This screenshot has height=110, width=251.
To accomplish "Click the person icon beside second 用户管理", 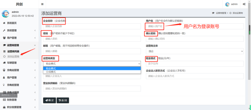I will 4,77.
